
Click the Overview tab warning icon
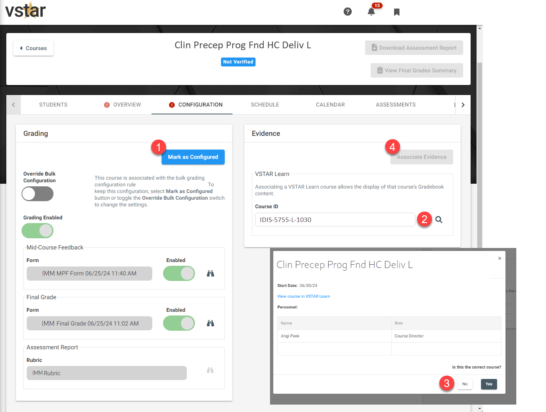point(107,105)
